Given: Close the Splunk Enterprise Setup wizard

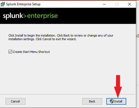Looking at the screenshot, I should (x=130, y=4).
